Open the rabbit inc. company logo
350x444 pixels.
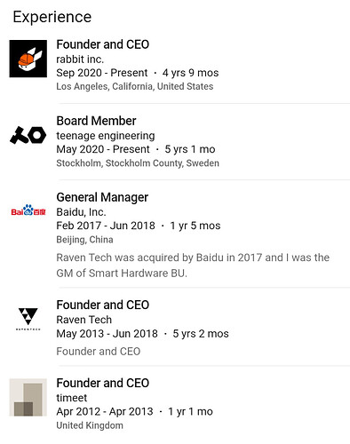28,59
